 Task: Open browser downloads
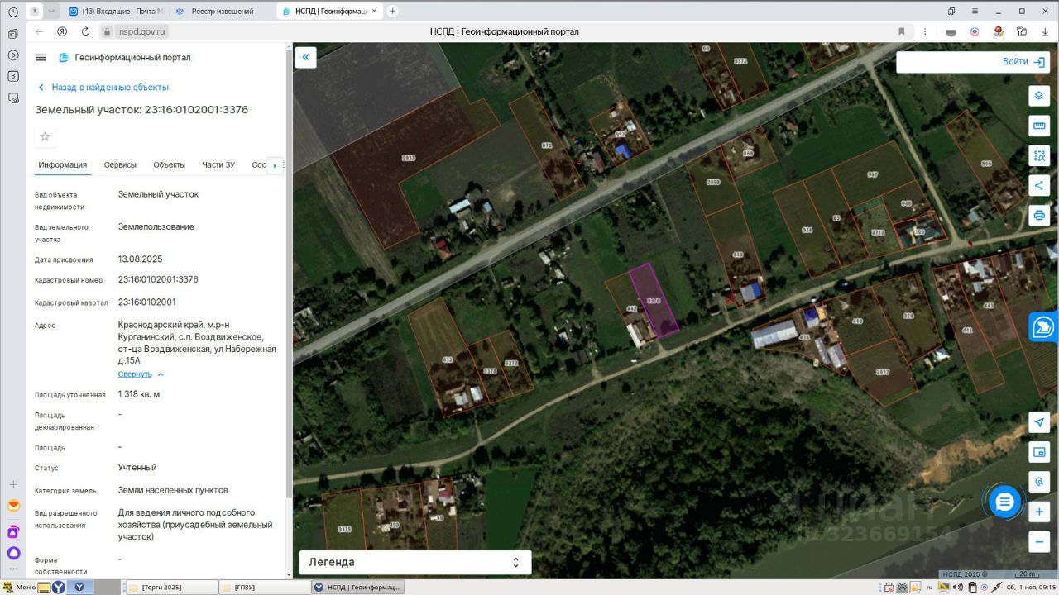tap(1044, 31)
